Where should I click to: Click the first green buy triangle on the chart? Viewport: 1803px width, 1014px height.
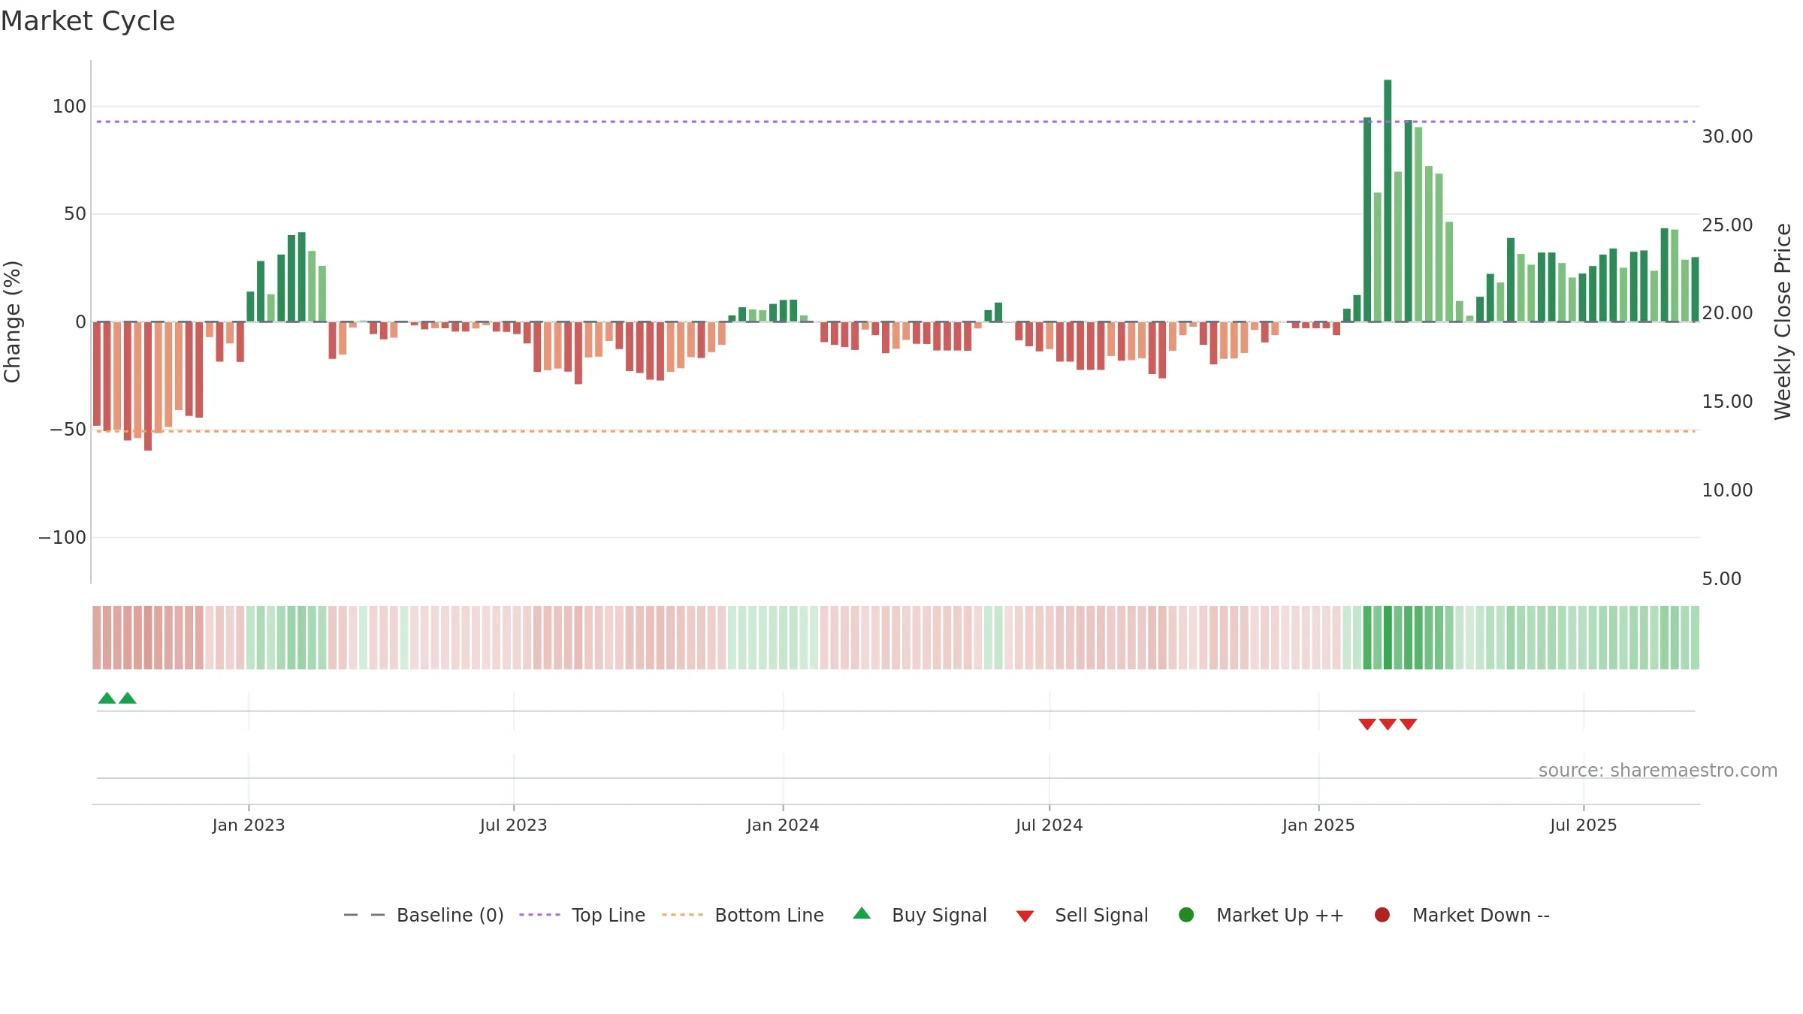pos(107,699)
